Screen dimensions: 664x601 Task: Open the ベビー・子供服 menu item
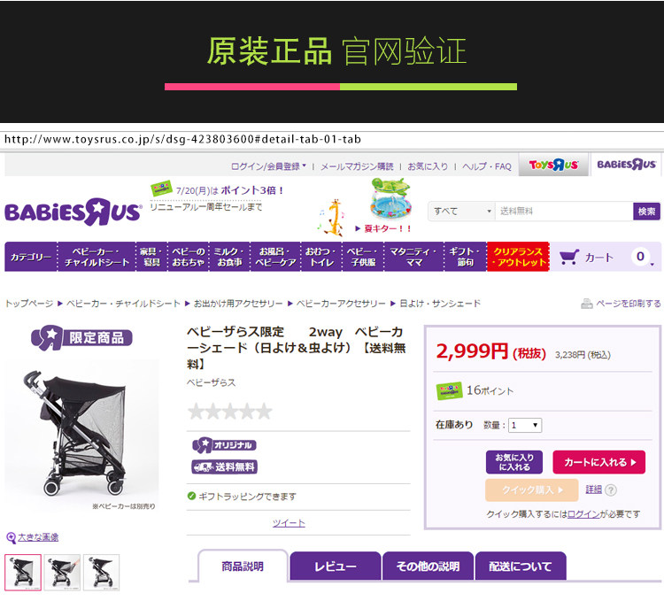pos(363,257)
